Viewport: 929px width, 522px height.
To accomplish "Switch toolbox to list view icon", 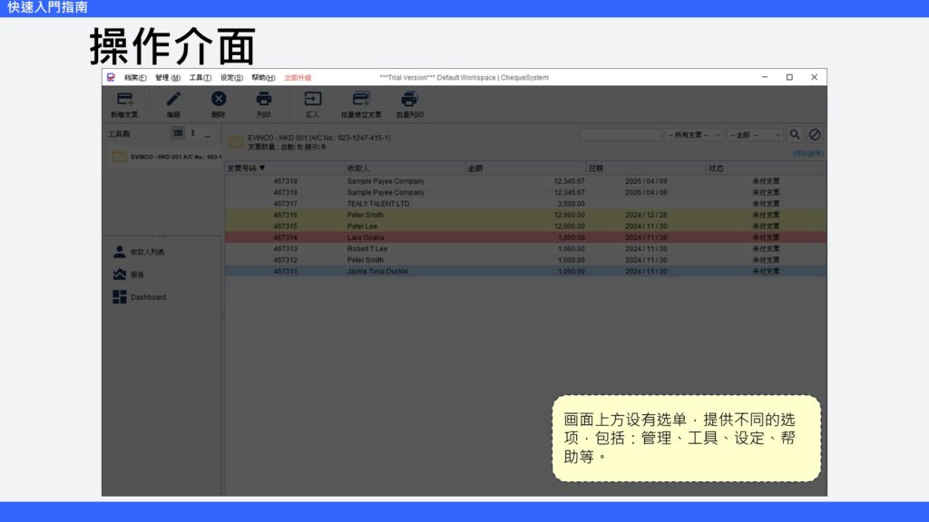I will click(x=178, y=133).
